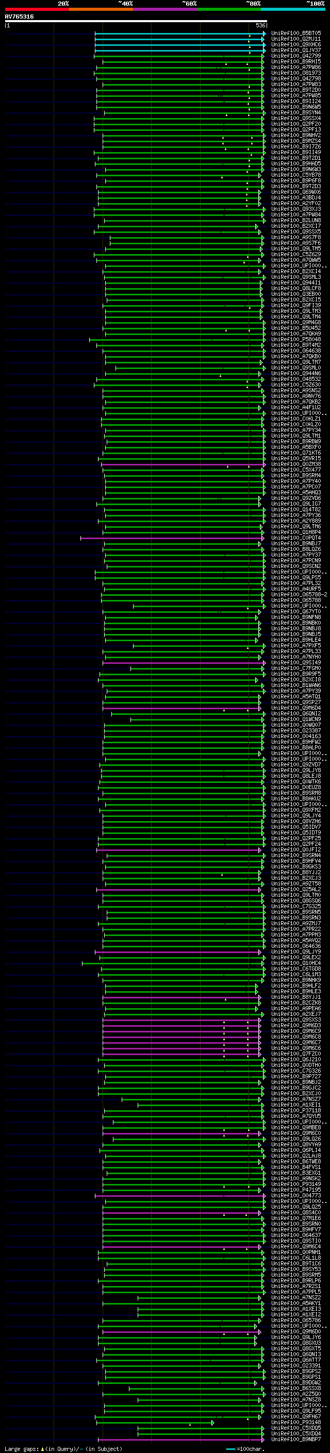This screenshot has width=330, height=1453.
Task: Select hit UniRef100_B9MZS4
Action: coord(296,141)
